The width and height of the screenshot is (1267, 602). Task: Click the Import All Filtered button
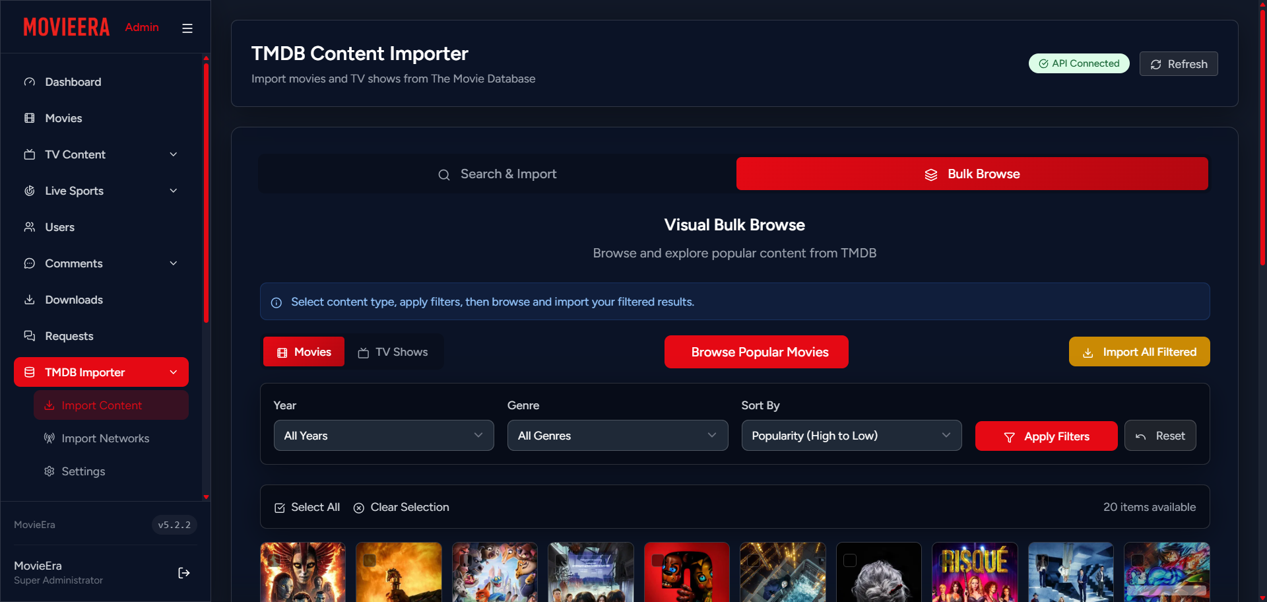pyautogui.click(x=1139, y=352)
